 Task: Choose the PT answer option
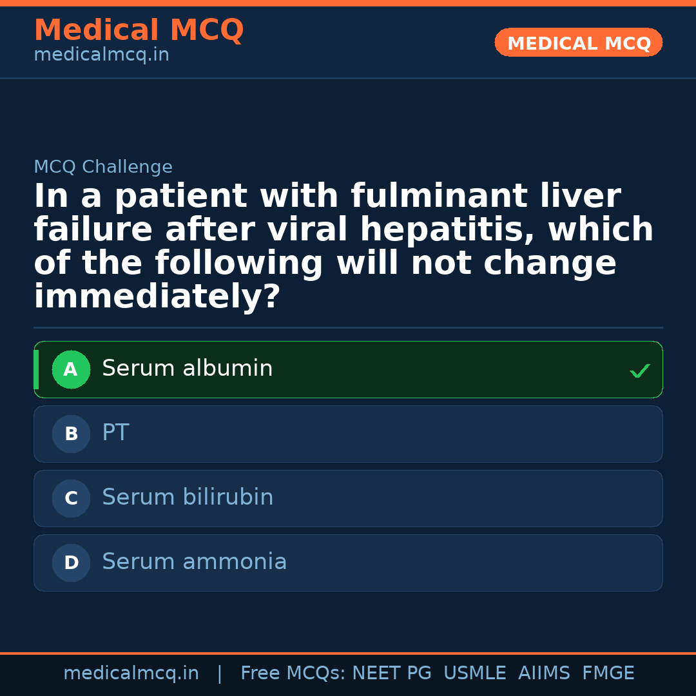tap(348, 434)
